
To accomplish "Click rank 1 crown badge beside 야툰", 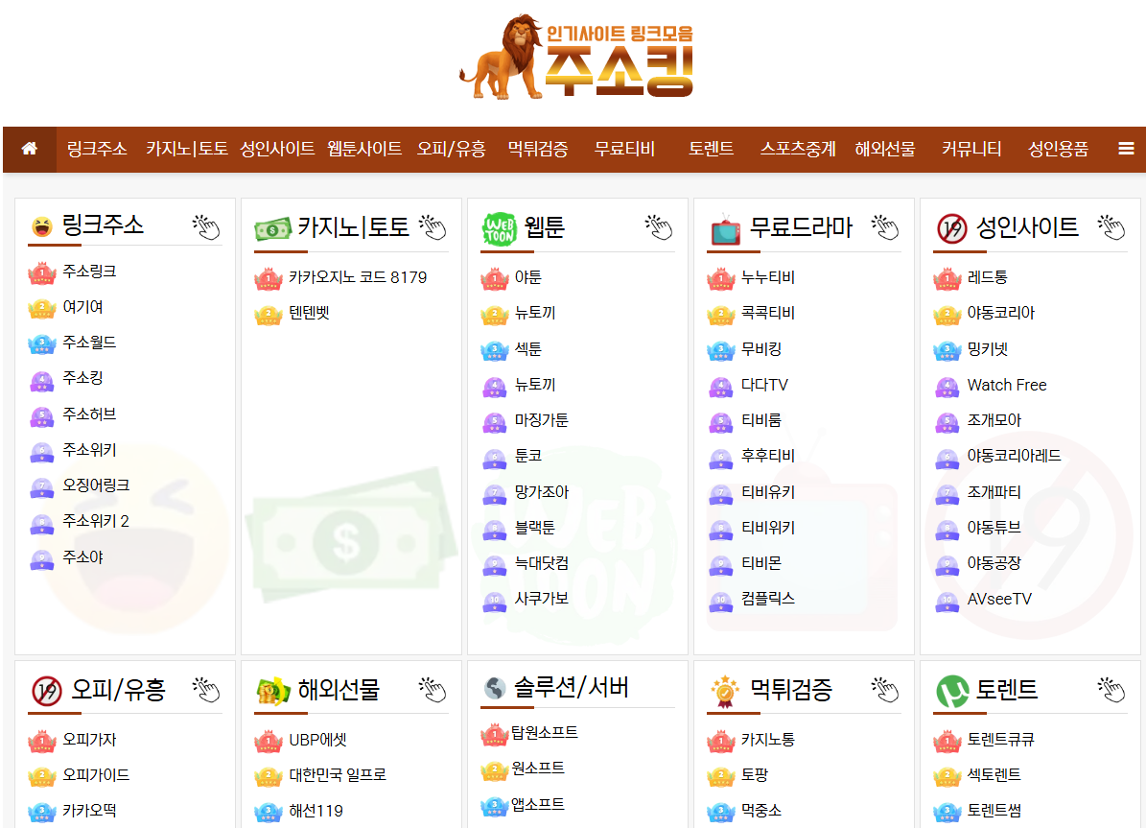I will pos(495,278).
